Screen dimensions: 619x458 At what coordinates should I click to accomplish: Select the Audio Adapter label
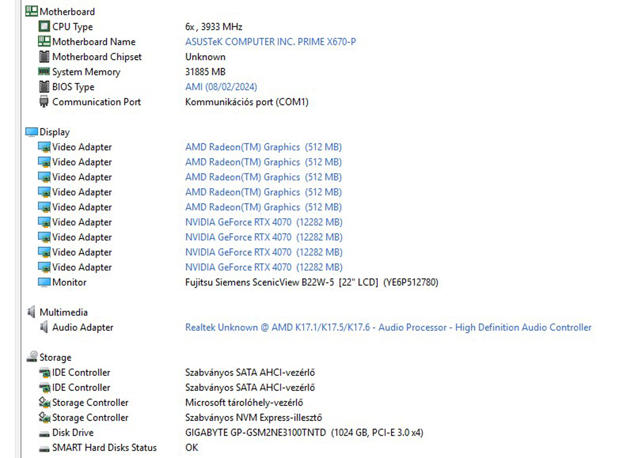point(83,327)
